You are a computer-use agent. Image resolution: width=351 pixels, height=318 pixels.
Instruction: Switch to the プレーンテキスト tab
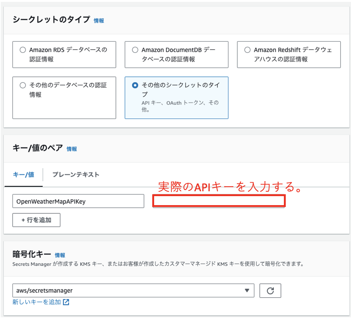click(76, 175)
